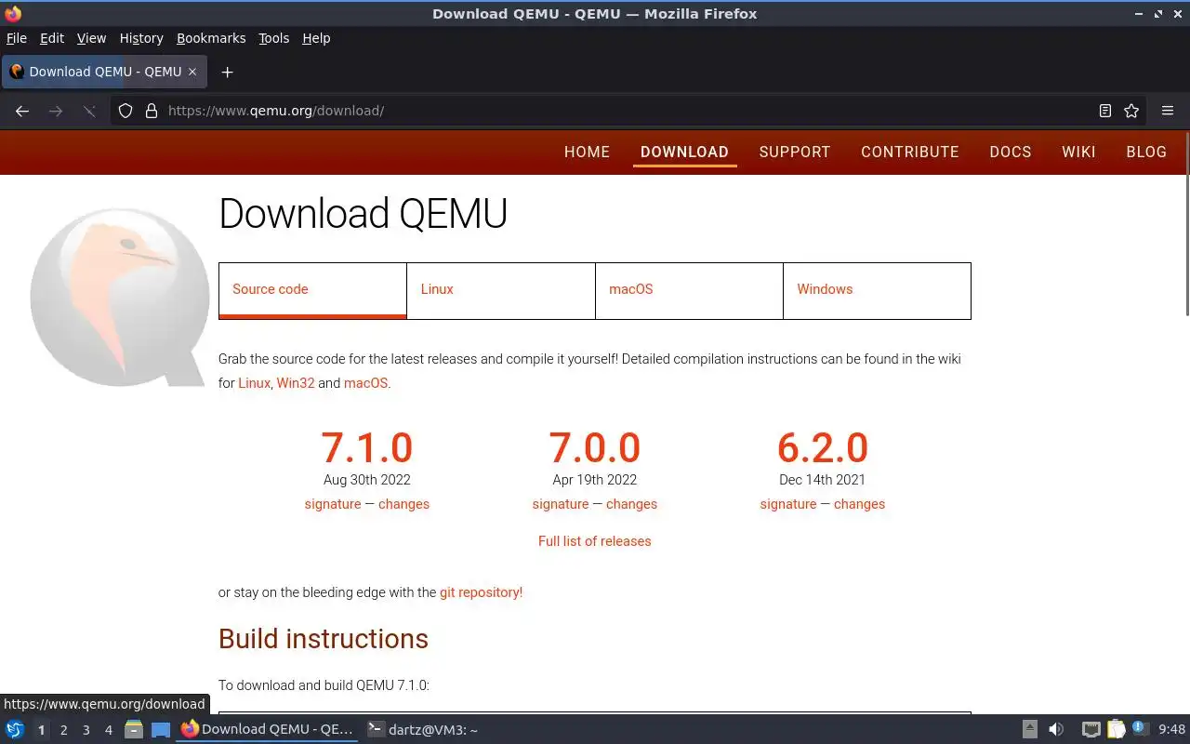The height and width of the screenshot is (744, 1190).
Task: Click the Forward navigation arrow
Action: (x=56, y=111)
